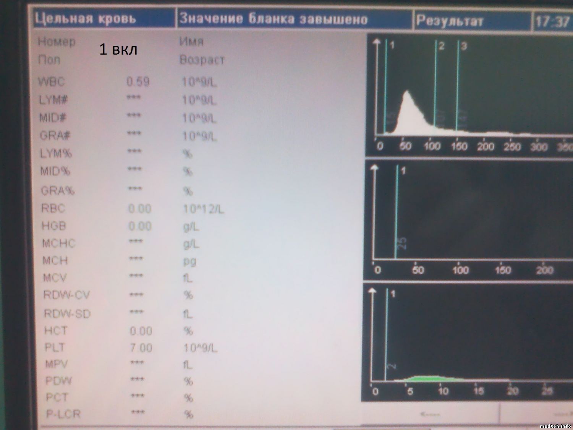This screenshot has width=573, height=430.
Task: Click the 17:37 clock display
Action: tap(552, 21)
